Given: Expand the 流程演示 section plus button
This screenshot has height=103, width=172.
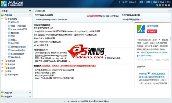Looking at the screenshot, I should coord(30,96).
